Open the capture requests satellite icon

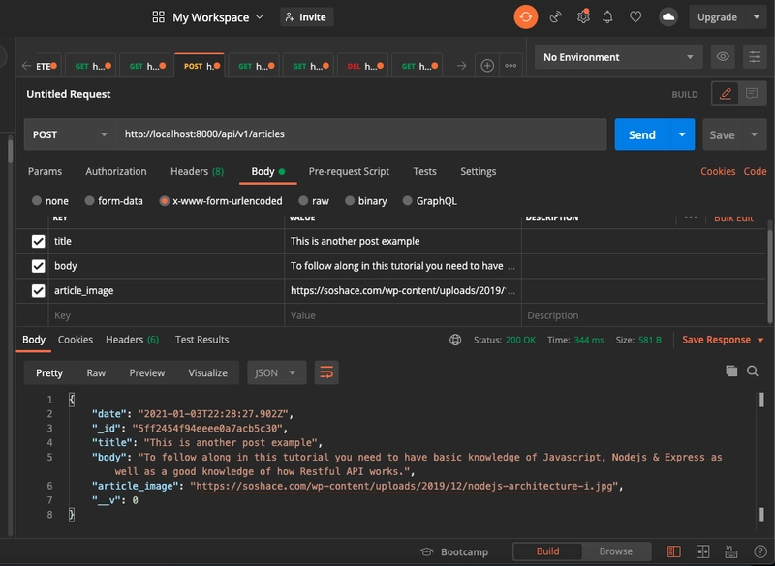coord(555,17)
